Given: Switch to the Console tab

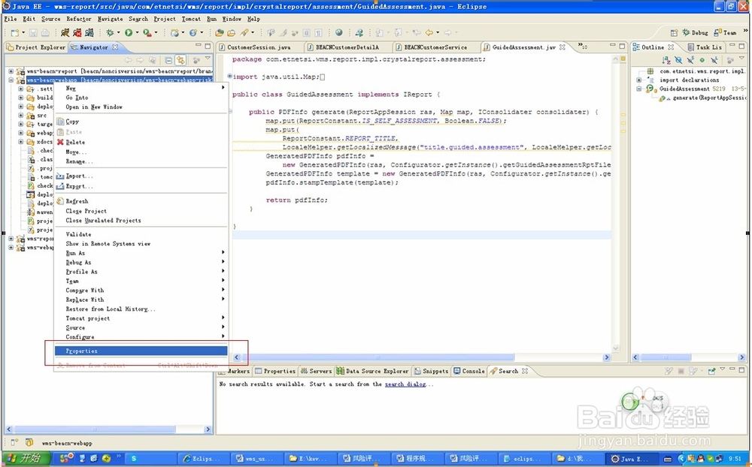Looking at the screenshot, I should (x=469, y=371).
